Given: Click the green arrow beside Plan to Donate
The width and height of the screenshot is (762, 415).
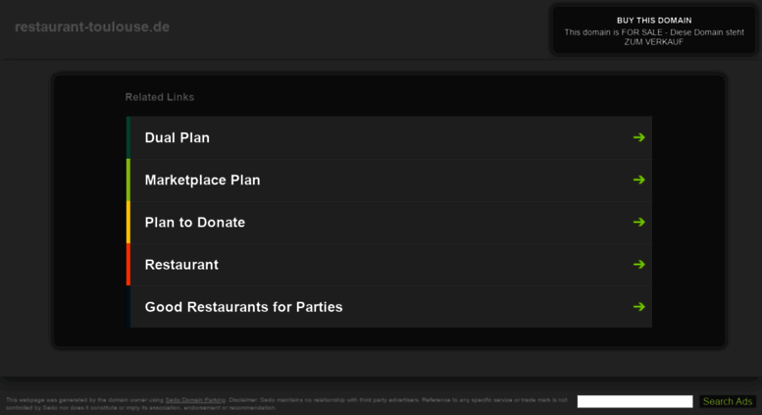Looking at the screenshot, I should click(638, 222).
